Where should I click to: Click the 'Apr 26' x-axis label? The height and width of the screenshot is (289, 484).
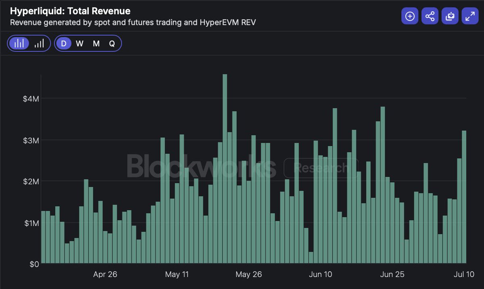[105, 274]
